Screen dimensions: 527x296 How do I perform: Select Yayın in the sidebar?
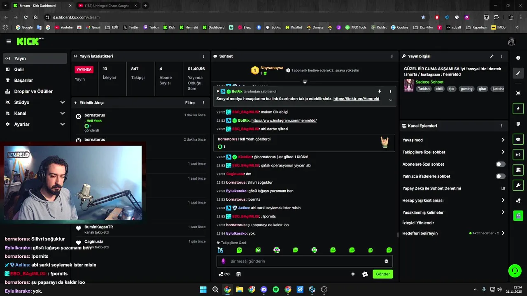click(x=35, y=58)
